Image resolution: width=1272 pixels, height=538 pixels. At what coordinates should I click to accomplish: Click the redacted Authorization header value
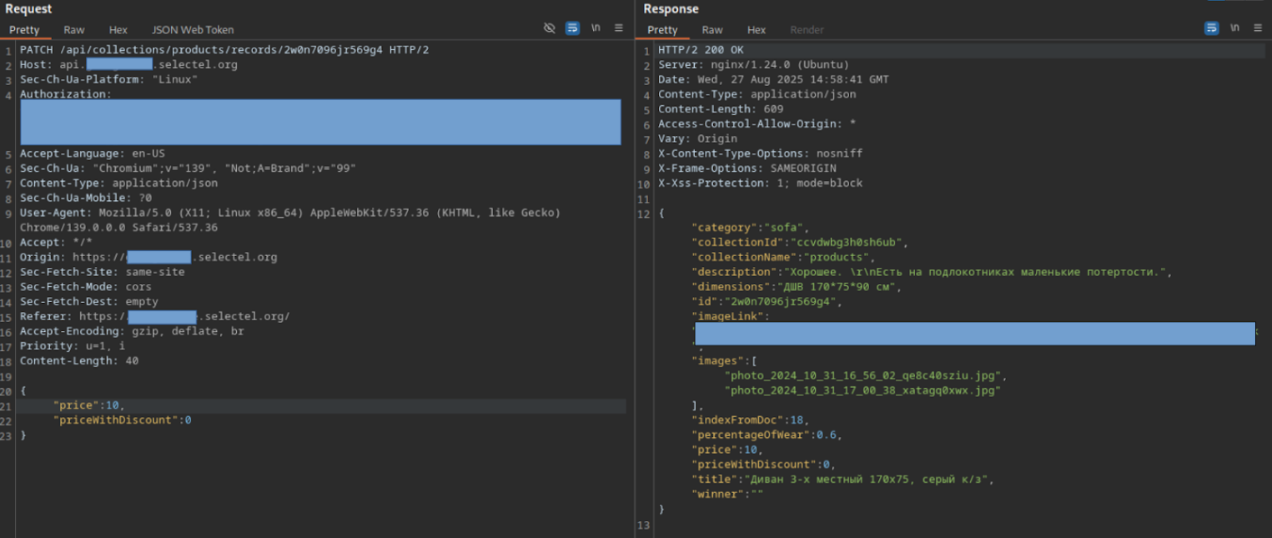(x=320, y=123)
